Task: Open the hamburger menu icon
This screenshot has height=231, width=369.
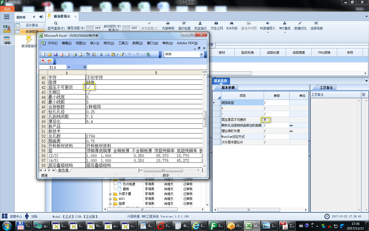Action: 7,17
